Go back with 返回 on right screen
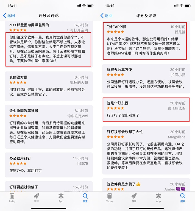This screenshot has height=211, width=195. coord(106,16)
